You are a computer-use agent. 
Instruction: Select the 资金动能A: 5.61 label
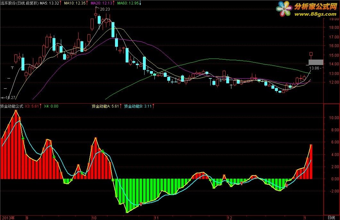[105, 106]
